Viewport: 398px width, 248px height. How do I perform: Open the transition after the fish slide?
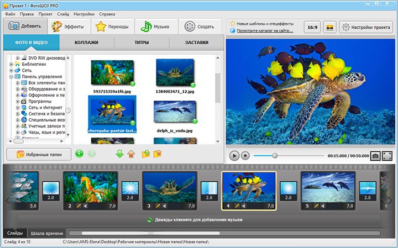[51, 191]
